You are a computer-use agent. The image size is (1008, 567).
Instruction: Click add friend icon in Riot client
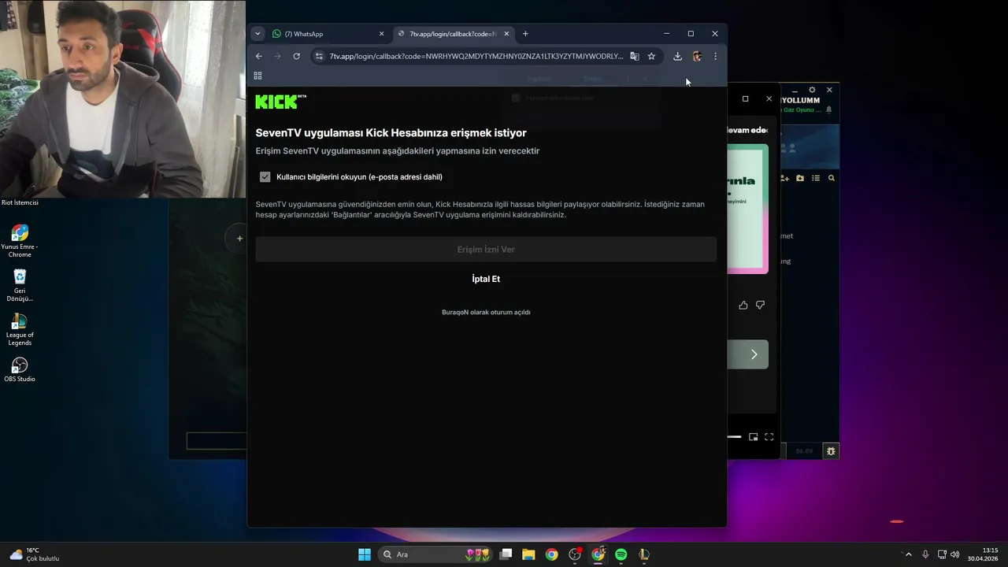pyautogui.click(x=784, y=178)
